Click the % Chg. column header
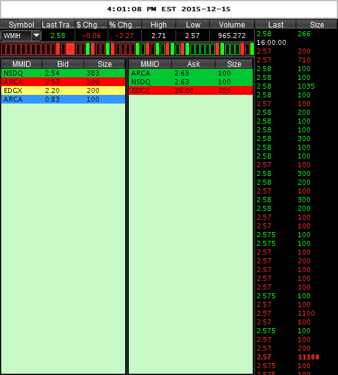This screenshot has height=375, width=338. tap(125, 24)
